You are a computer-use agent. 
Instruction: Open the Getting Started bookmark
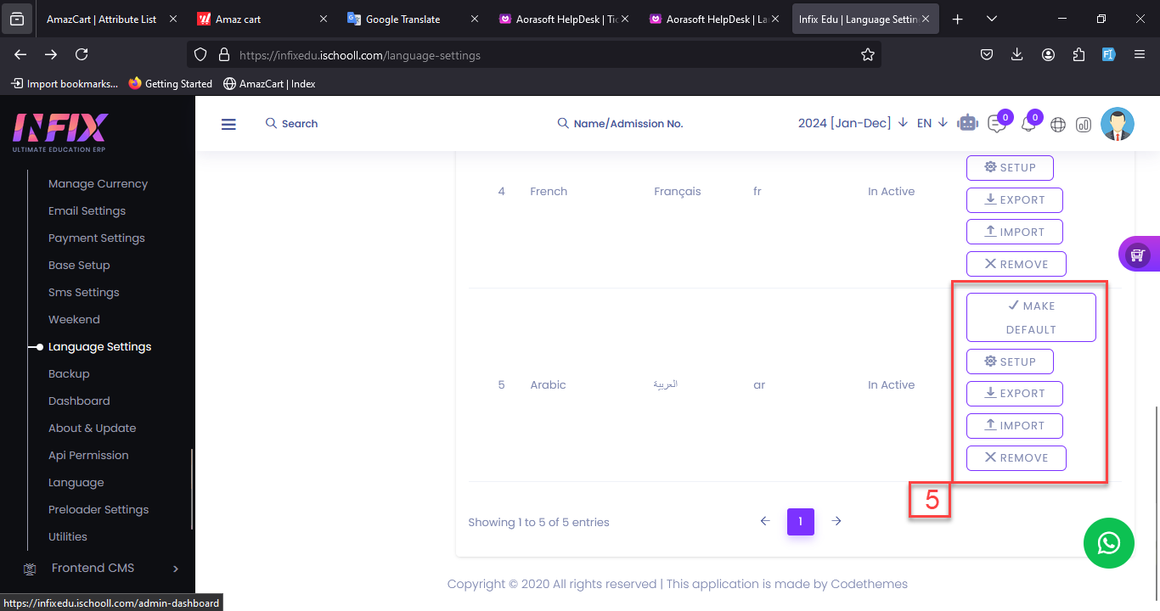(x=171, y=83)
